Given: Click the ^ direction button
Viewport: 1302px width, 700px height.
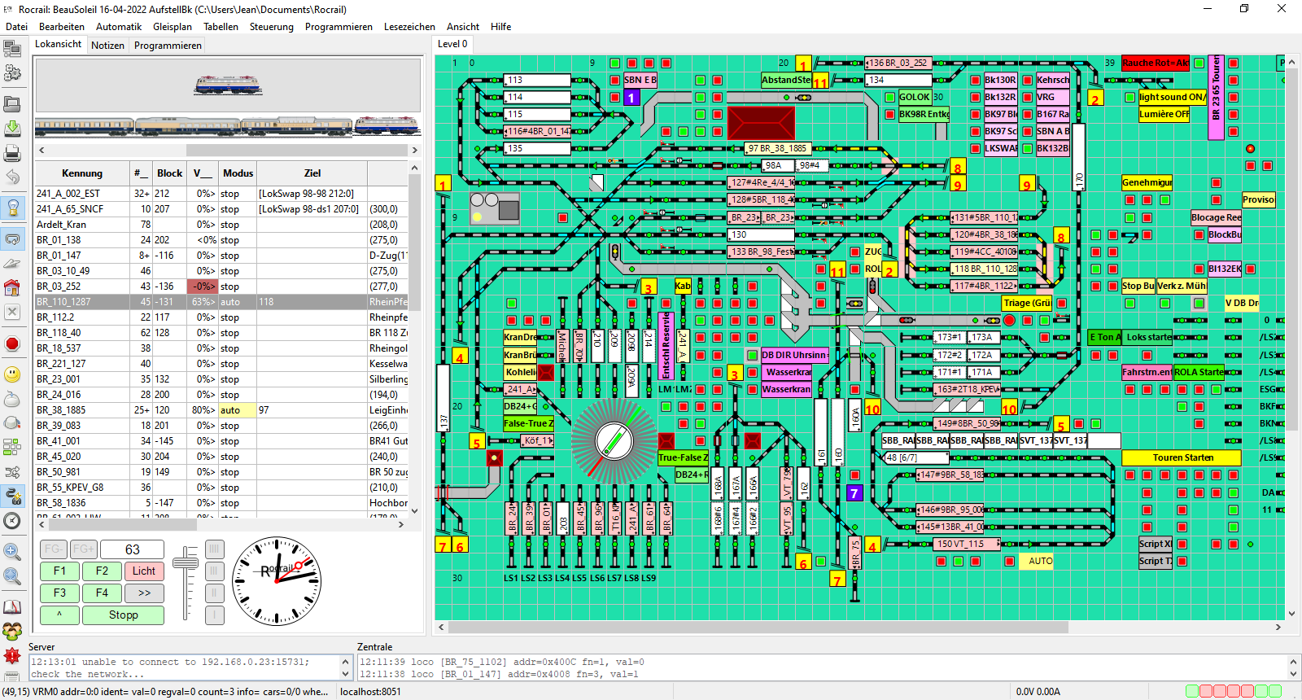Looking at the screenshot, I should pos(59,615).
